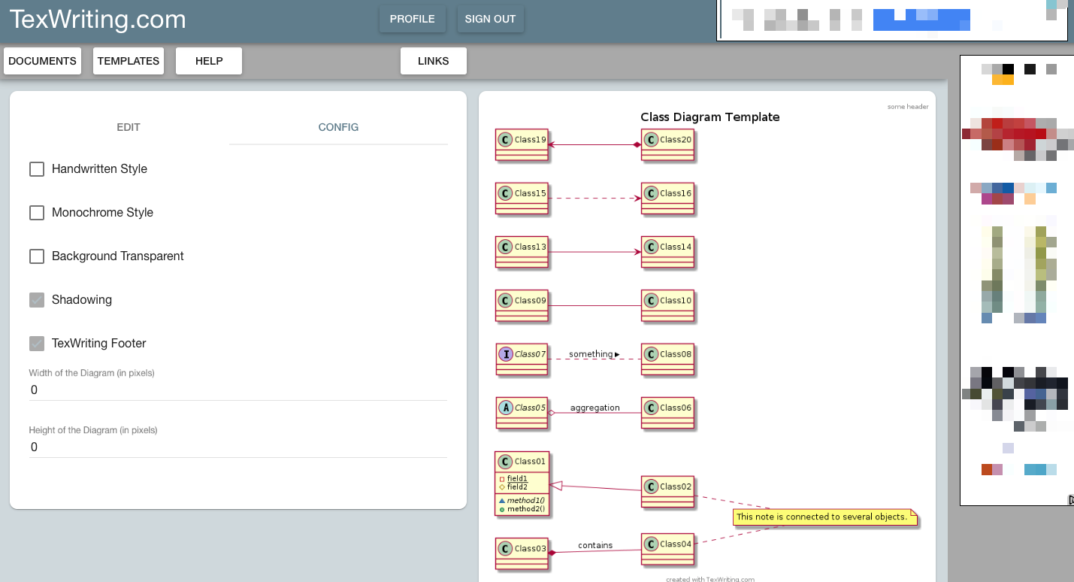Toggle Monochrome Style checkbox
1074x582 pixels.
click(37, 213)
